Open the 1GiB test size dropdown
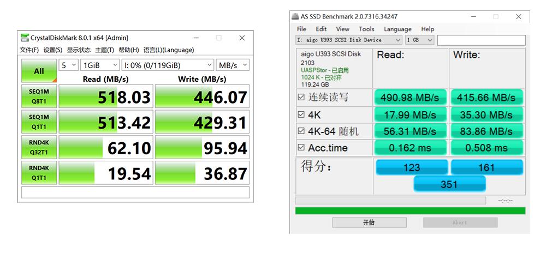 100,65
